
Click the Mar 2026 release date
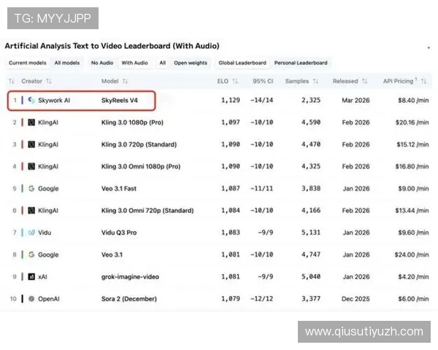pyautogui.click(x=356, y=100)
